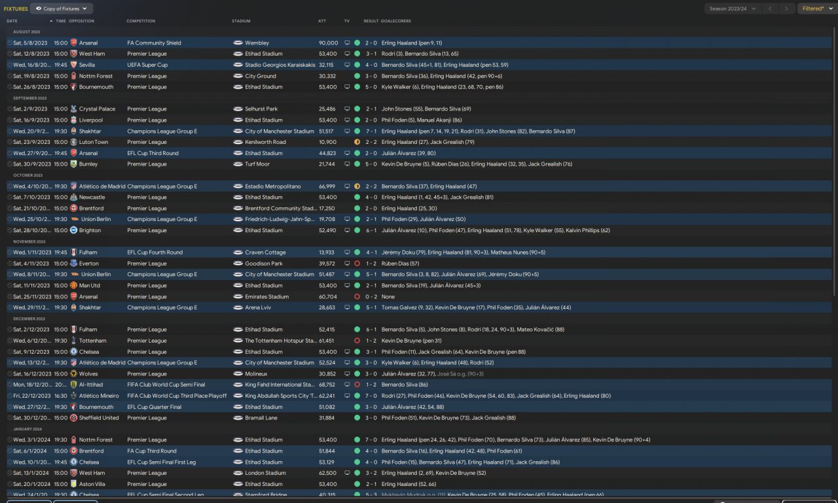Image resolution: width=838 pixels, height=503 pixels.
Task: Open the Copy of Fixtures view dropdown
Action: (x=62, y=9)
